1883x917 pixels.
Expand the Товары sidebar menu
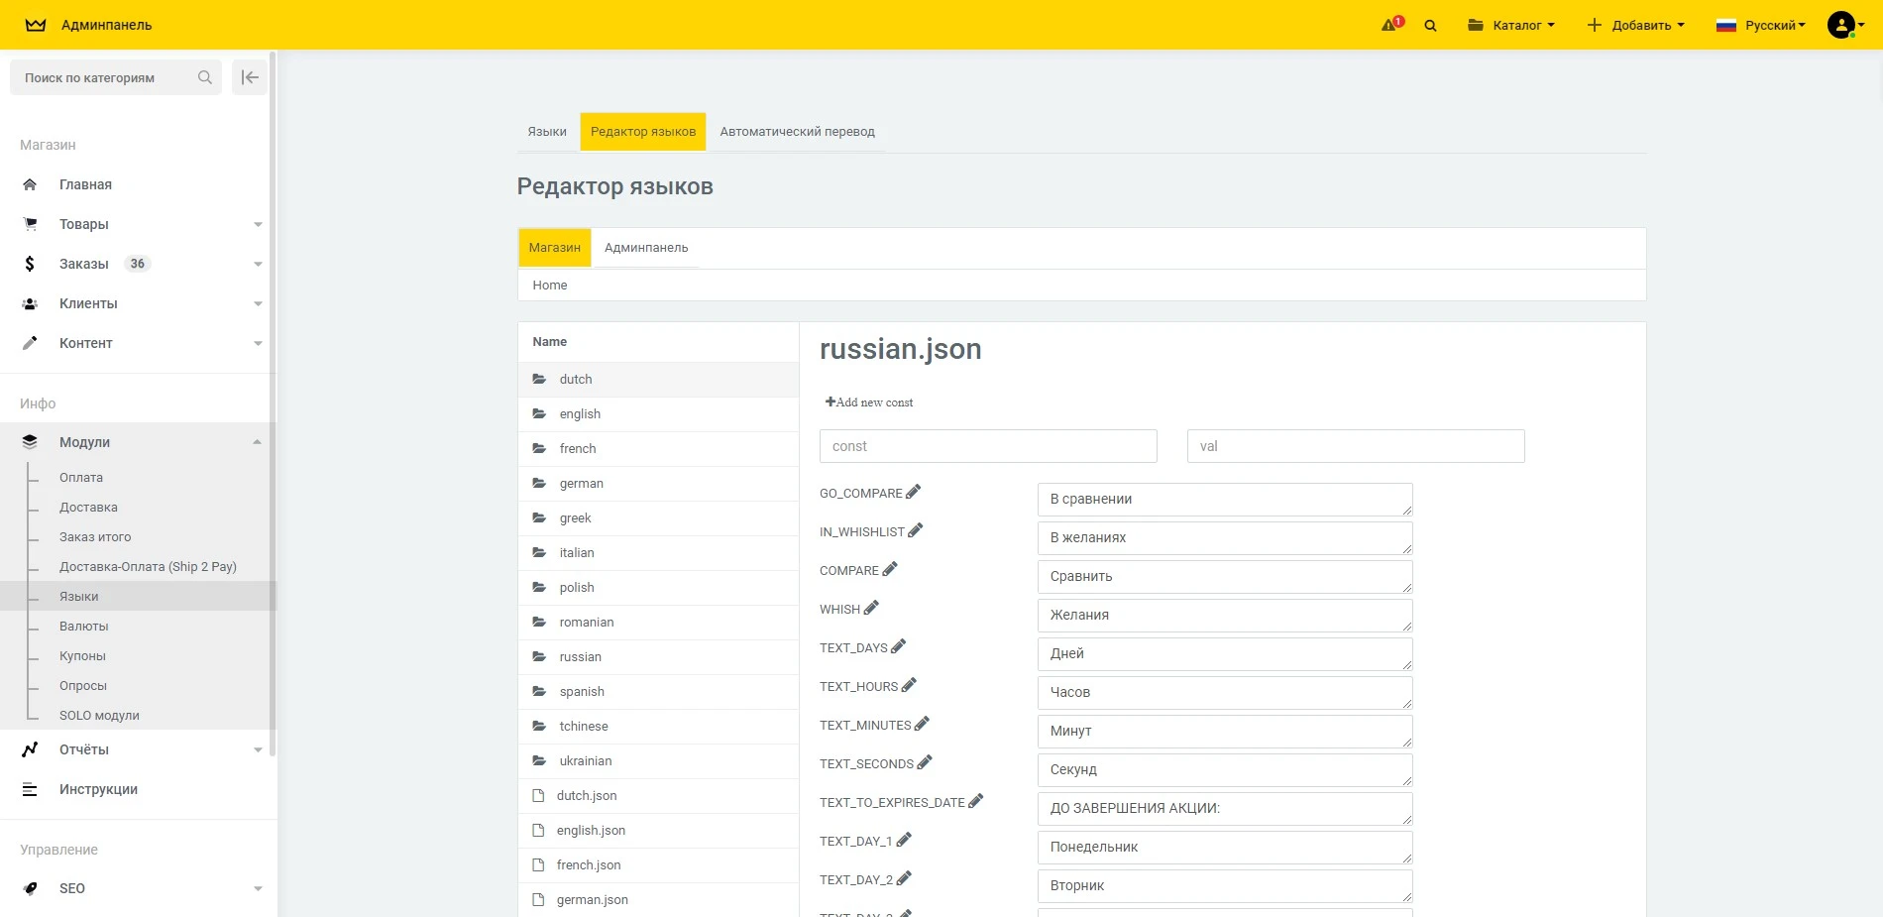coord(84,224)
